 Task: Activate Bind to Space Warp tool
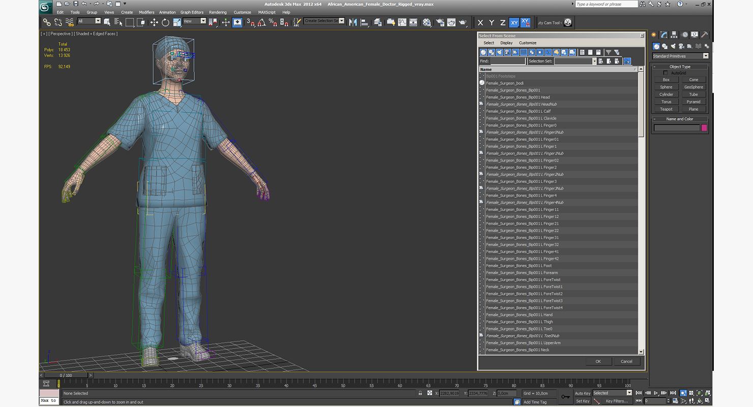tap(70, 22)
